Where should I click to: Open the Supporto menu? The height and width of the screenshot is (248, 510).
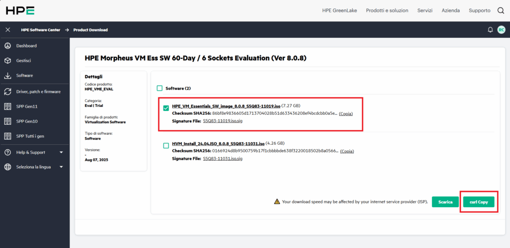pos(480,10)
